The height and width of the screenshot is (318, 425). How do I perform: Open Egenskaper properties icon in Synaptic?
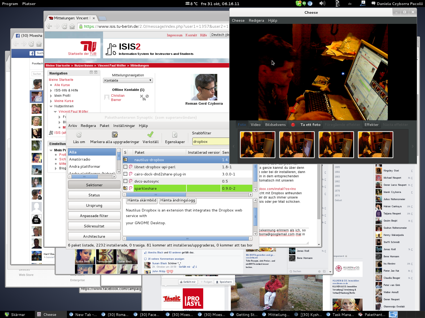pyautogui.click(x=175, y=135)
